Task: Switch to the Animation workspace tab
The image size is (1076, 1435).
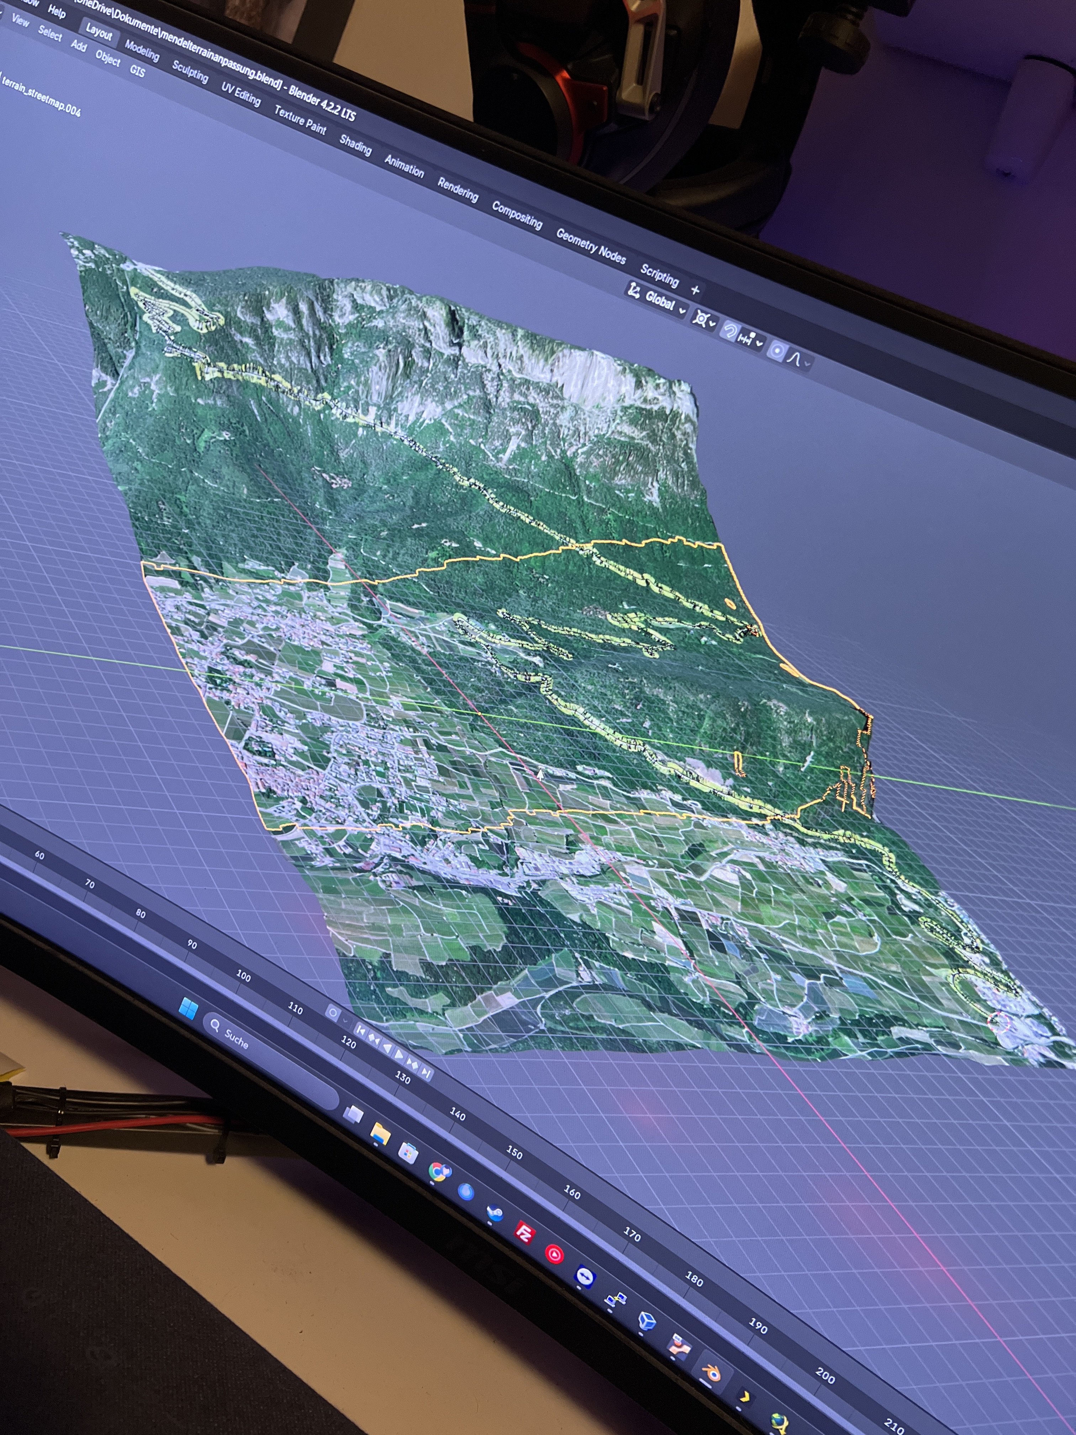Action: (x=404, y=166)
